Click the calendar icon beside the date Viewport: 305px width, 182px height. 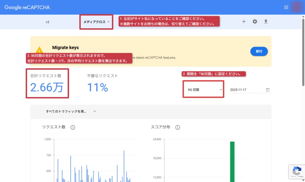pos(268,90)
